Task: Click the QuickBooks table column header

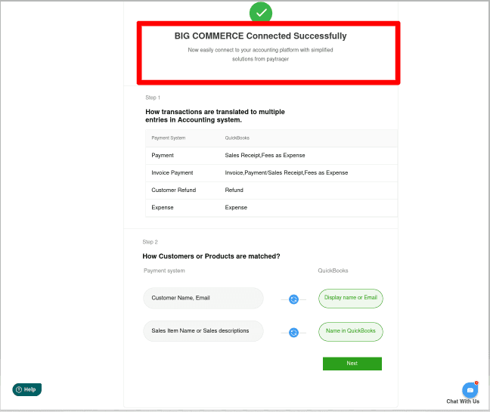Action: pyautogui.click(x=237, y=138)
